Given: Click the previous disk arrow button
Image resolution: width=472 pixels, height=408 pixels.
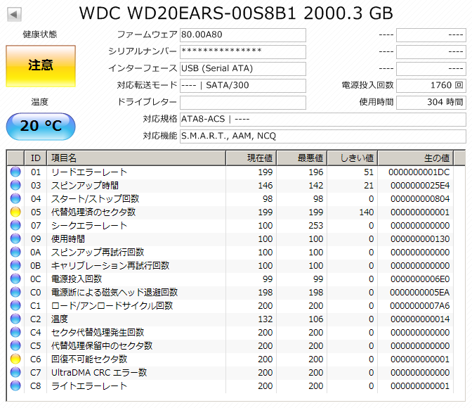Looking at the screenshot, I should point(14,14).
